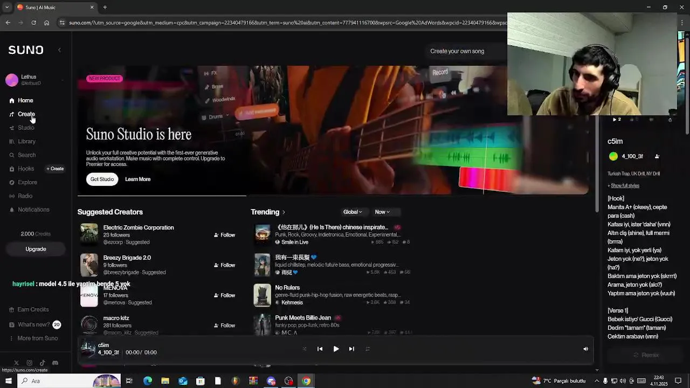Image resolution: width=690 pixels, height=388 pixels.
Task: Open Suno's X (Twitter) link
Action: [x=16, y=363]
